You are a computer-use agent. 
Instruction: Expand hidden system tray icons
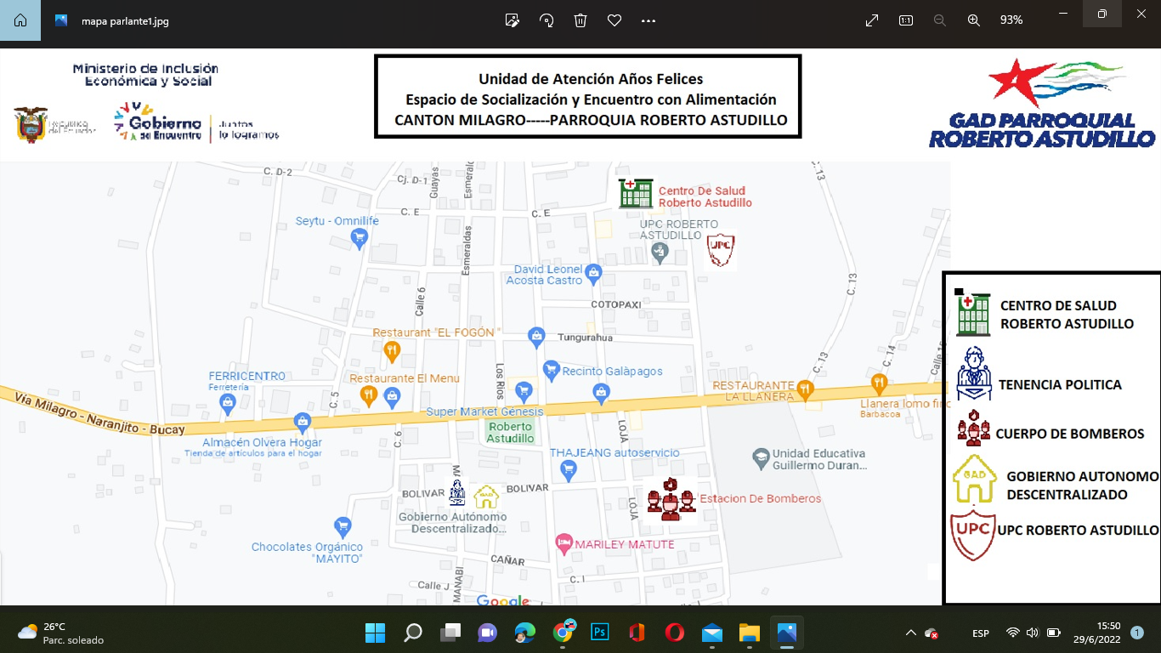(x=911, y=633)
